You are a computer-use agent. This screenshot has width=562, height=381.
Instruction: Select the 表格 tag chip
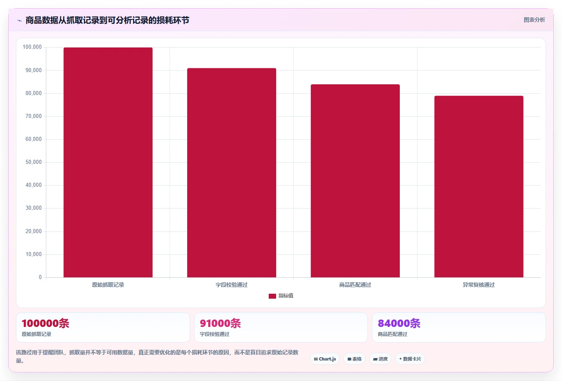point(354,359)
